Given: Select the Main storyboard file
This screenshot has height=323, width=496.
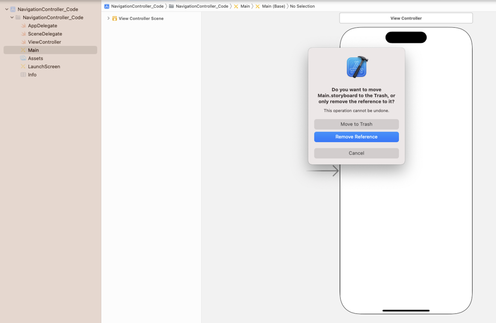Looking at the screenshot, I should pyautogui.click(x=50, y=50).
